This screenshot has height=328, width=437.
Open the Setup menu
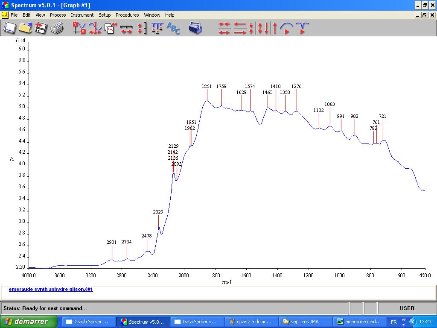pyautogui.click(x=105, y=15)
